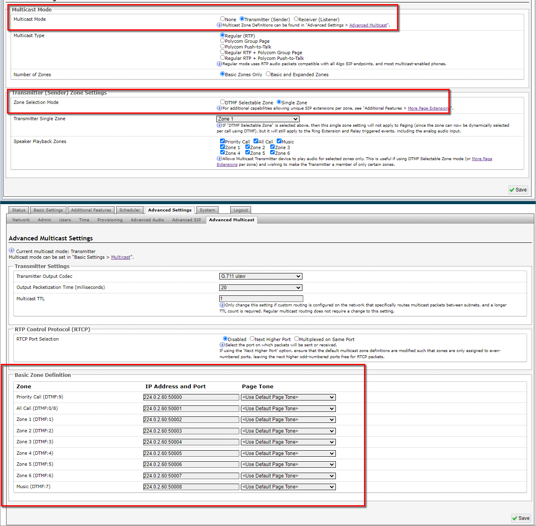Click info icon beside Current multicast mode
The height and width of the screenshot is (526, 536).
12,251
